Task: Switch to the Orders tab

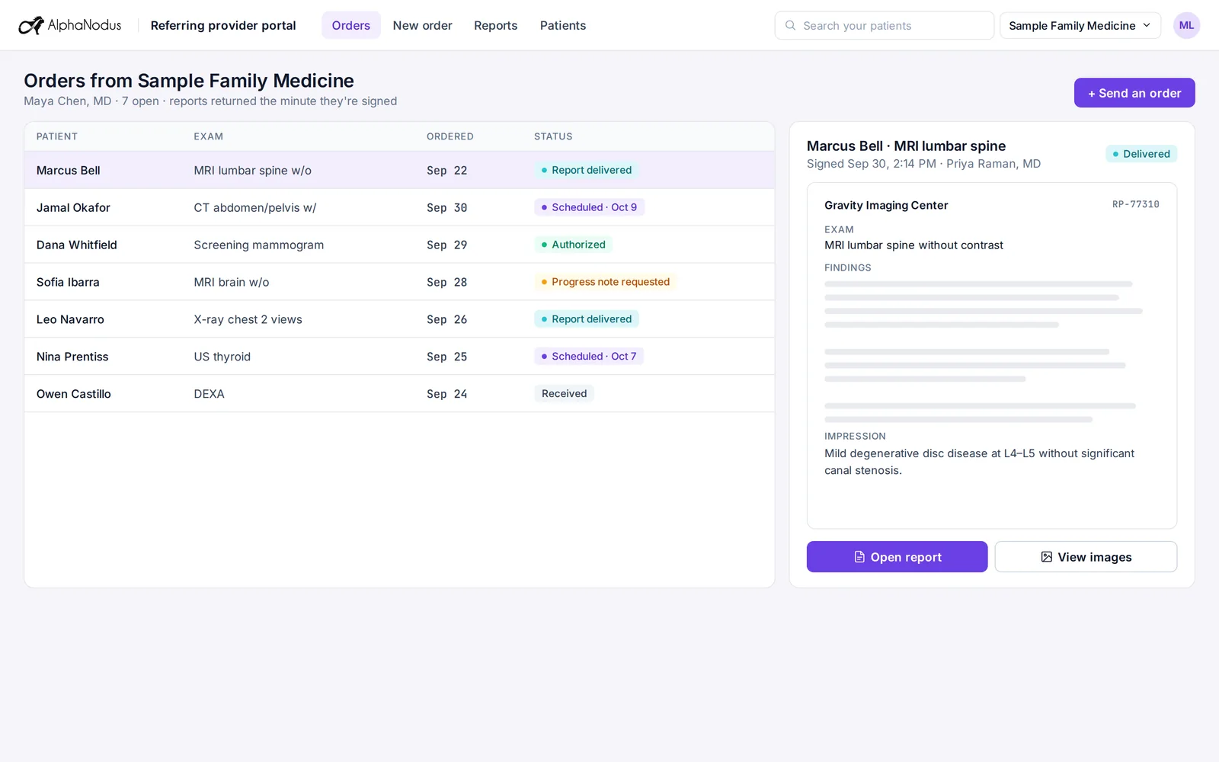Action: (350, 25)
